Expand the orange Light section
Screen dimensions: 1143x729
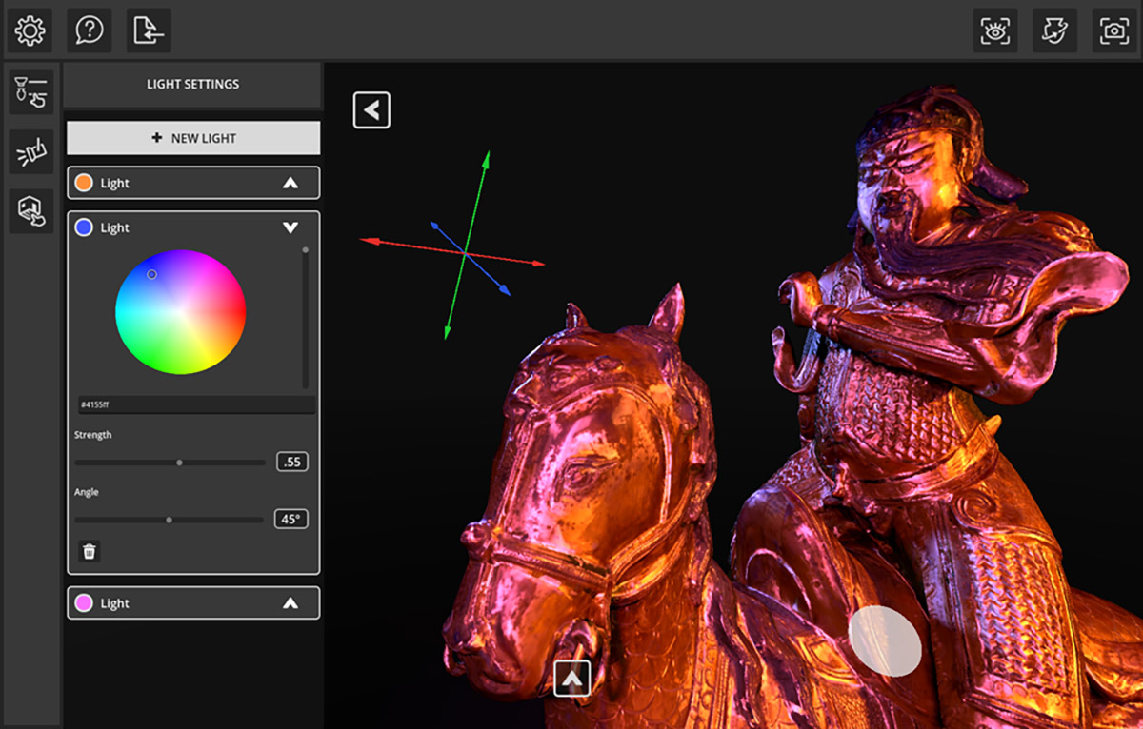tap(291, 183)
